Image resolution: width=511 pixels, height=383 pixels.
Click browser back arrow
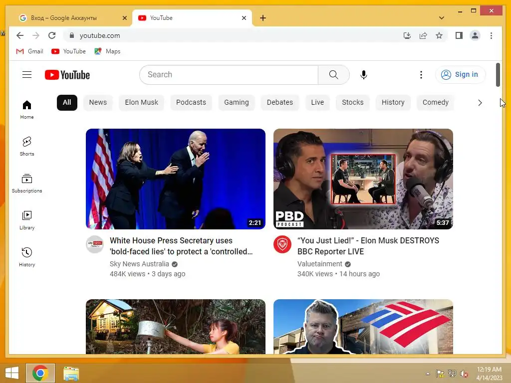coord(20,35)
